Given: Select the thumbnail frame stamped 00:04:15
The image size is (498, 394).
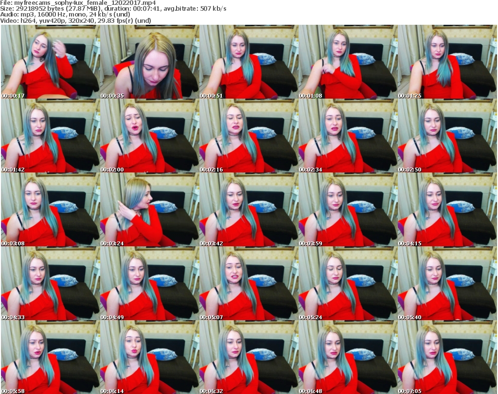Looking at the screenshot, I should pyautogui.click(x=447, y=210).
